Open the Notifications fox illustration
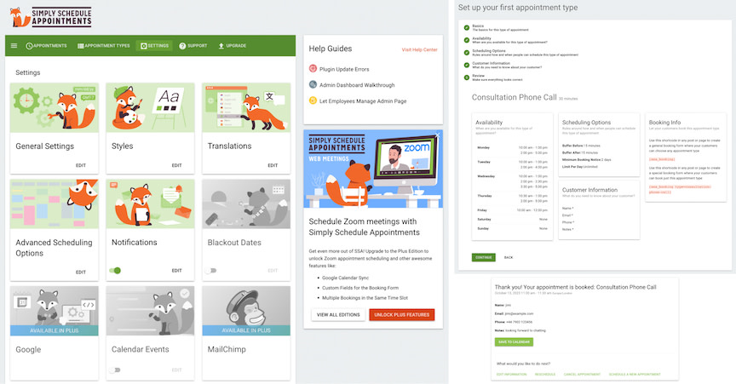This screenshot has width=736, height=384. coord(150,203)
